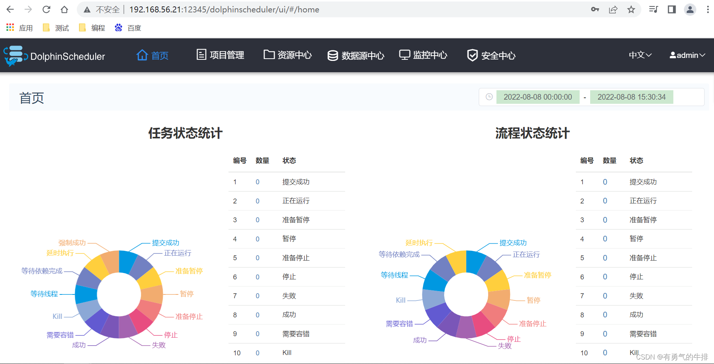This screenshot has height=364, width=714.
Task: Click the share icon in the address bar
Action: click(613, 9)
